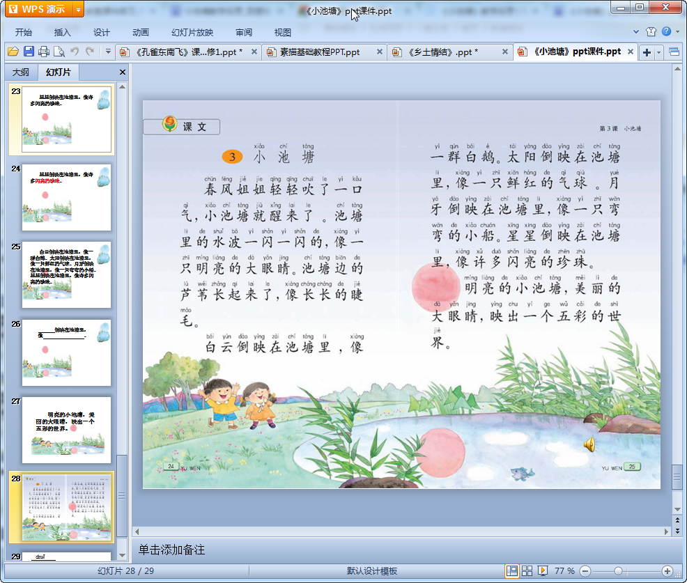Click horizontal scroll left arrow
This screenshot has height=583, width=687.
point(137,531)
